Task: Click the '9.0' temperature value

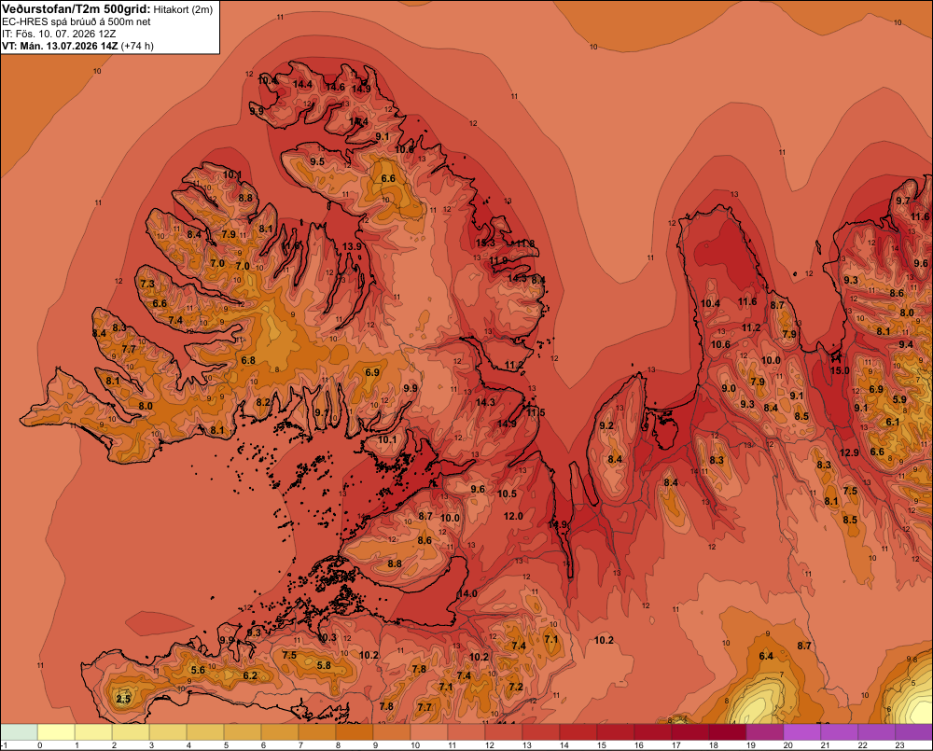Action: pos(729,388)
